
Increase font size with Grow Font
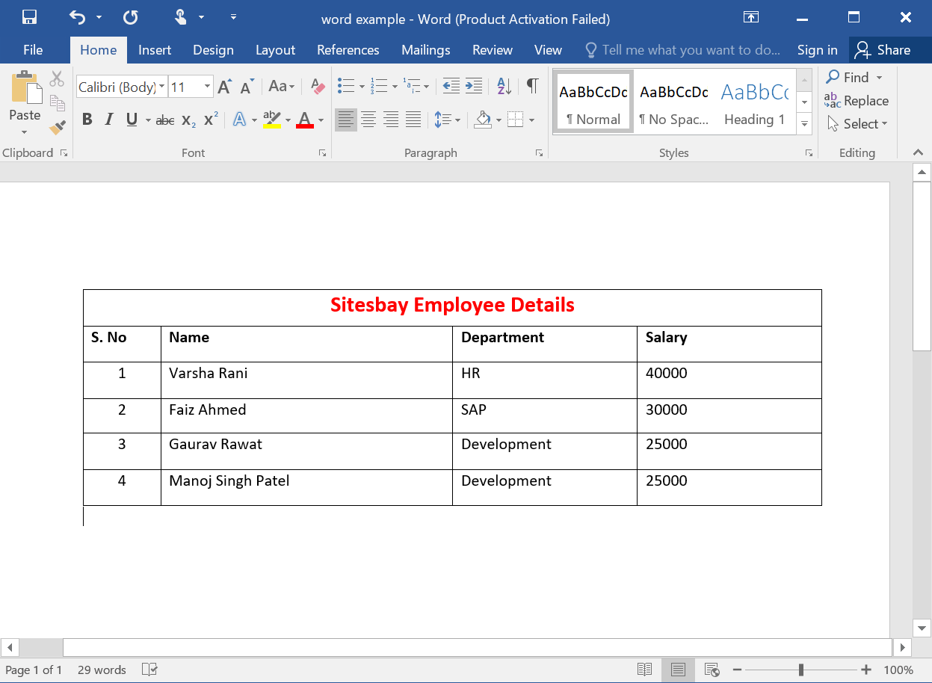(224, 87)
